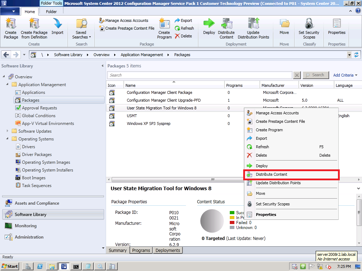Switch to the Programs details tab
The width and height of the screenshot is (362, 271).
pos(141,251)
